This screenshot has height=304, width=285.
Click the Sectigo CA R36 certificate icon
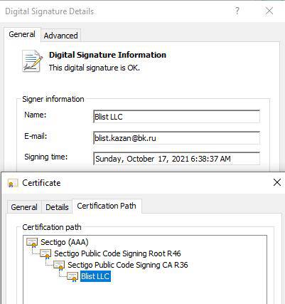59,265
